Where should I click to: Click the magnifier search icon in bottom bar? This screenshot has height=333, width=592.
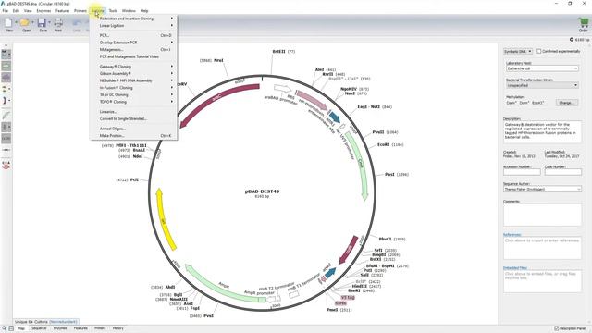(x=4, y=328)
